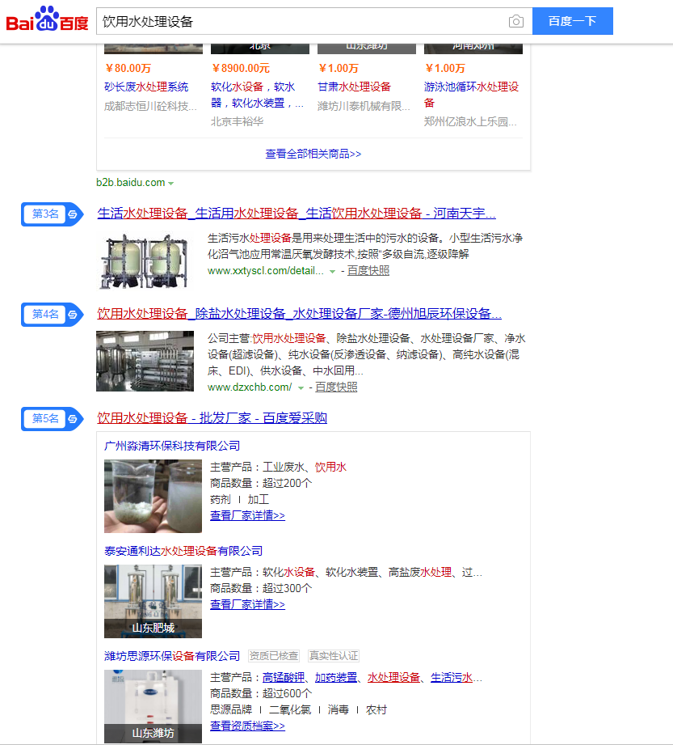Open 饮用水处理设备 - 批发厂家 - 百度爱采购 title
Viewport: 673px width, 745px height.
coord(212,418)
